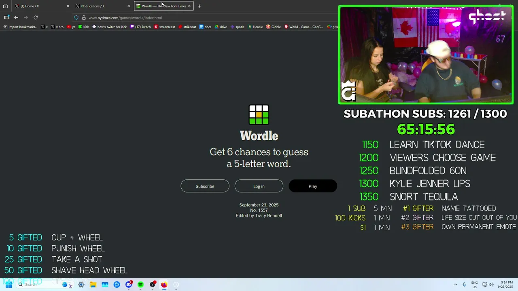Open the Windows Start menu
This screenshot has width=518, height=291.
(x=8, y=285)
